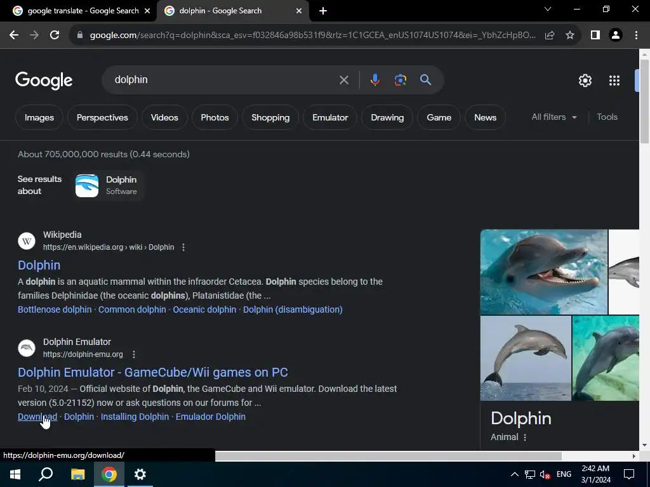Image resolution: width=650 pixels, height=487 pixels.
Task: Go back with the browser back arrow
Action: tap(14, 36)
